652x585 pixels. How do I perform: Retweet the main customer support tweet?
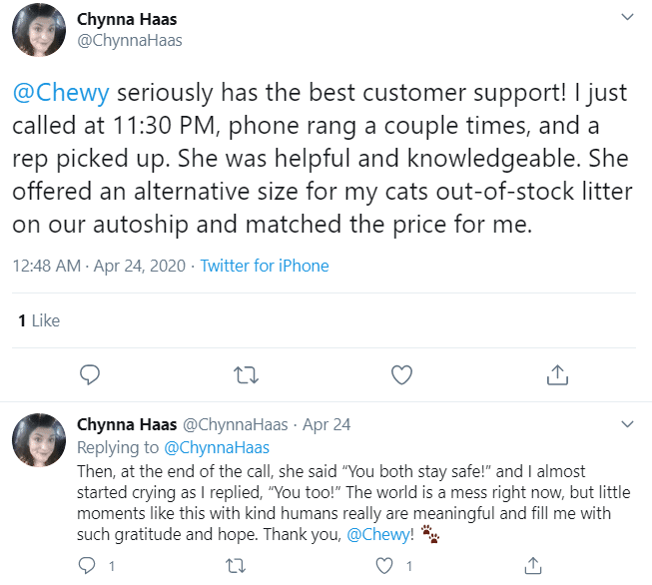point(245,375)
